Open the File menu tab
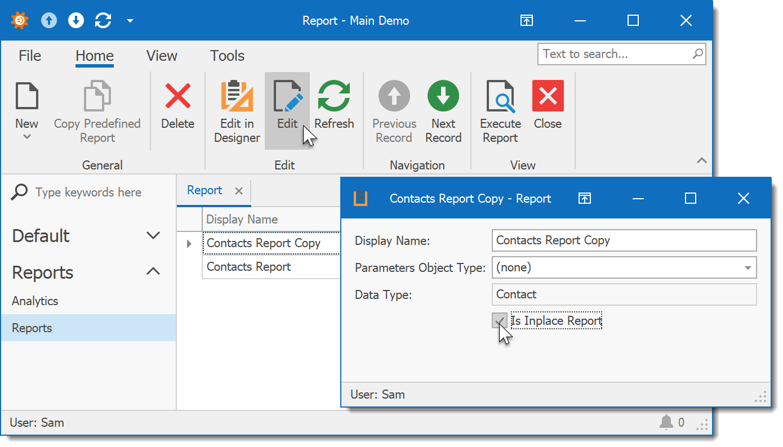This screenshot has width=783, height=447. (x=30, y=56)
